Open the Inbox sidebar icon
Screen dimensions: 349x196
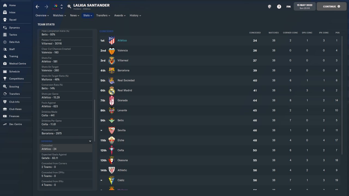5,13
